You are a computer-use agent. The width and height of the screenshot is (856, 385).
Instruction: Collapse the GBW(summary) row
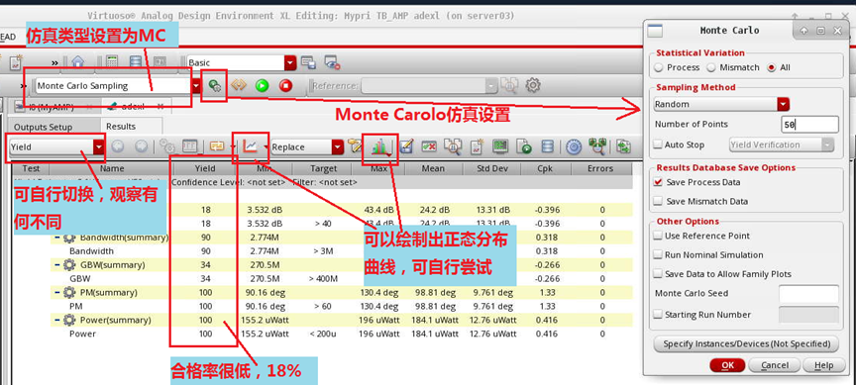57,265
